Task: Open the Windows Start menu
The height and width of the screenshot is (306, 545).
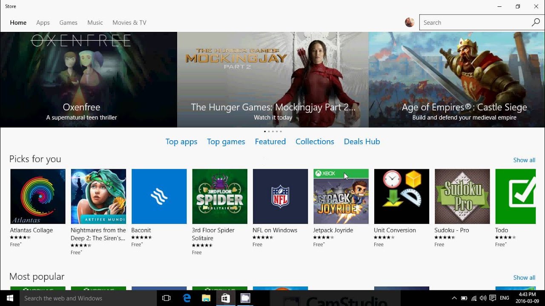Action: click(10, 298)
